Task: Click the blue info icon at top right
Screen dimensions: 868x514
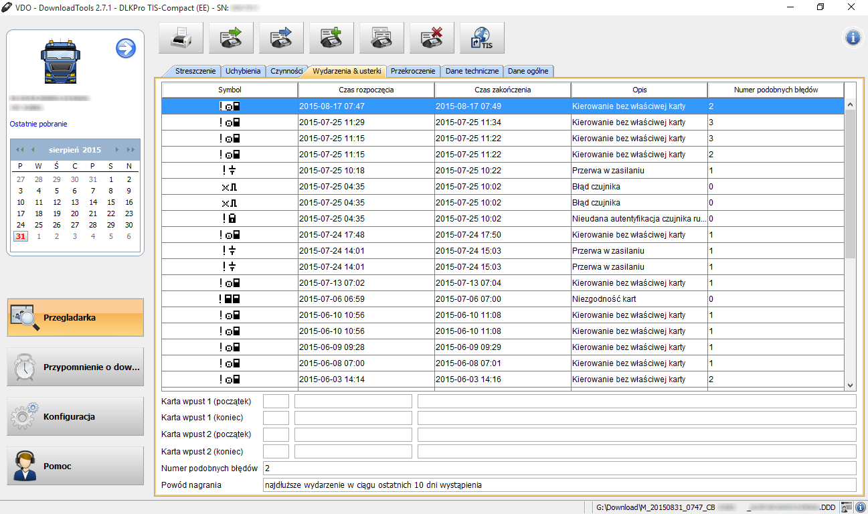Action: click(853, 38)
